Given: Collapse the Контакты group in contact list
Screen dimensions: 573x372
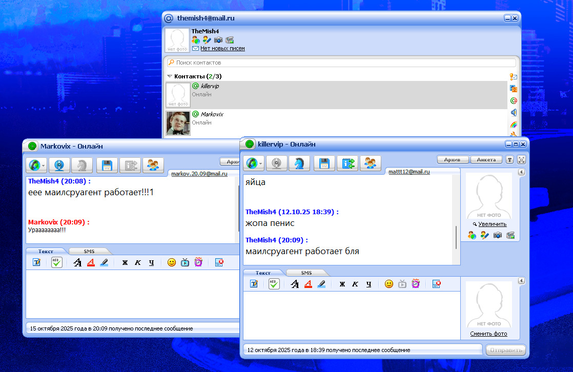Looking at the screenshot, I should pyautogui.click(x=170, y=76).
